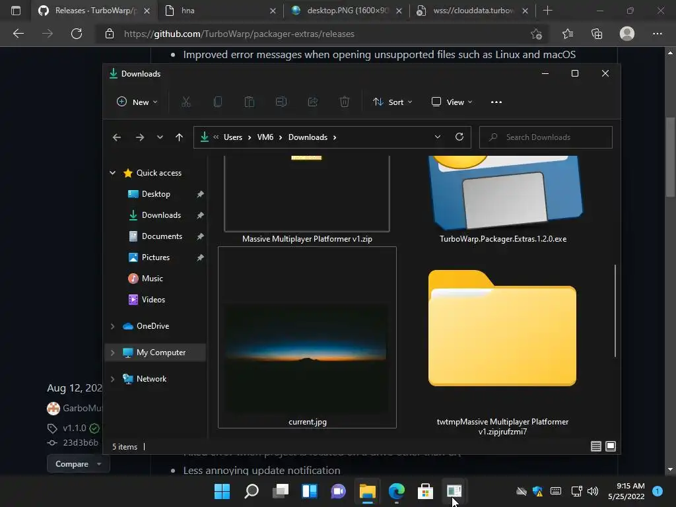Open Microsoft Store taskbar icon

pyautogui.click(x=426, y=491)
